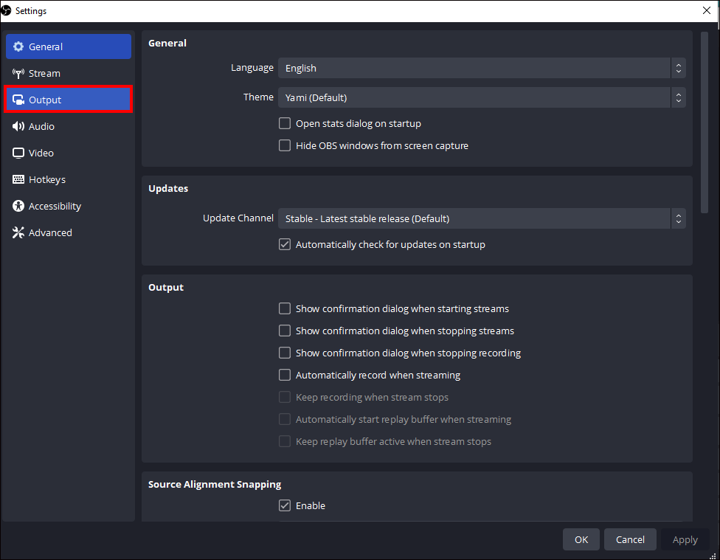Click the Output monitor icon
Viewport: 720px width, 560px height.
[x=18, y=100]
